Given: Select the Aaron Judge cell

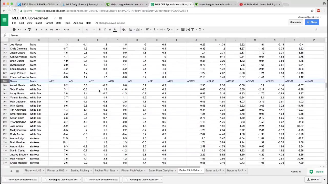Looking at the screenshot, I should coord(19,138).
